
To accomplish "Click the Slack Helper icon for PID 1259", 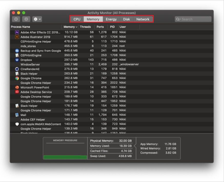I will point(17,106).
